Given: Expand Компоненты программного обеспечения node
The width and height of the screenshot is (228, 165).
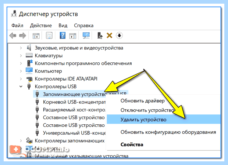Looking at the screenshot, I should 21,63.
